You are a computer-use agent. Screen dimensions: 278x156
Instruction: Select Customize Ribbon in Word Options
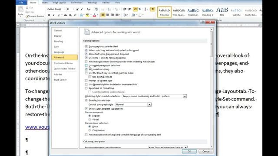pyautogui.click(x=63, y=63)
